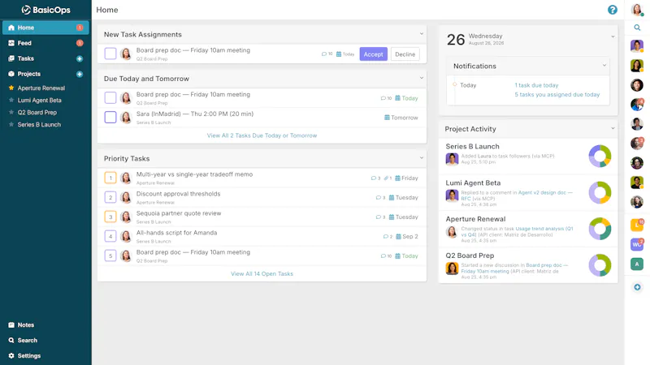Open the 'All-hands script for Amanda' task
This screenshot has height=365, width=650.
176,233
